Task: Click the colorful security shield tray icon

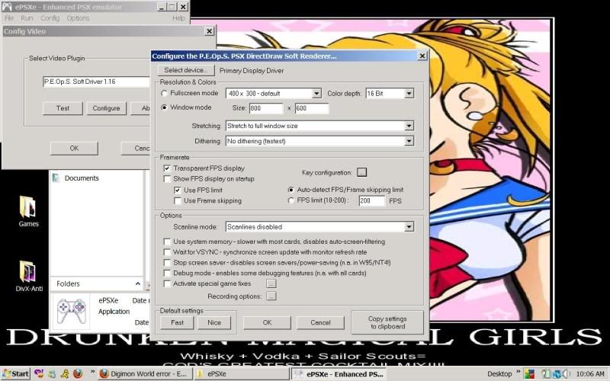Action: [x=529, y=373]
